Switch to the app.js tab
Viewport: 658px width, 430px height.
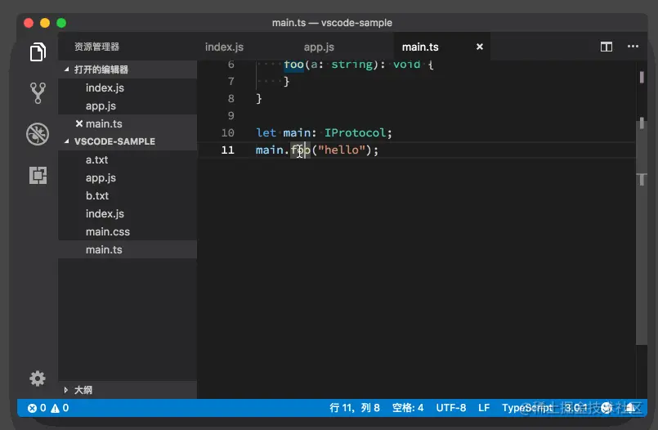[319, 47]
